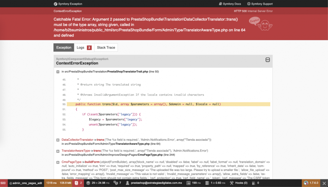This screenshot has height=187, width=328.
Task: Expand the DataCollectorTranslator->trans trace entry
Action: pos(58,140)
